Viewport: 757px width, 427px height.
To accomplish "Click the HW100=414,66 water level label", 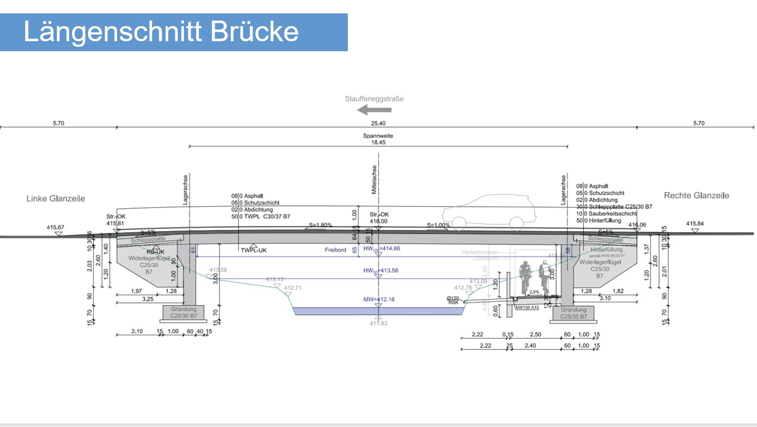I will [x=381, y=248].
